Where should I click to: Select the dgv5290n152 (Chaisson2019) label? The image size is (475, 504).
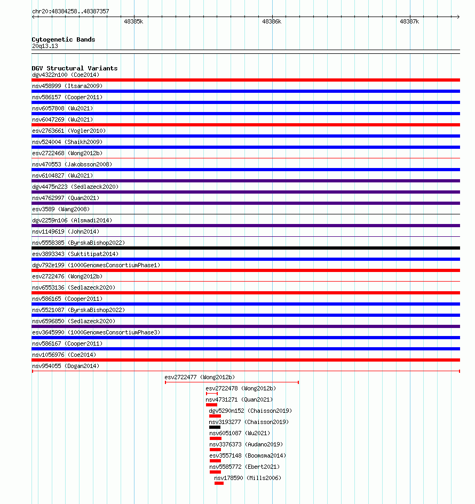(250, 411)
